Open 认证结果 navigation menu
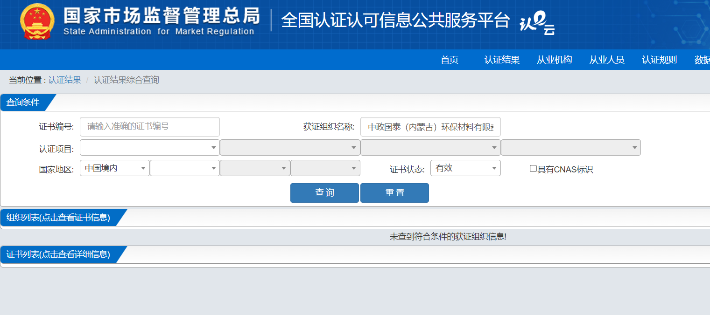Screen dimensions: 710x315 pyautogui.click(x=502, y=60)
